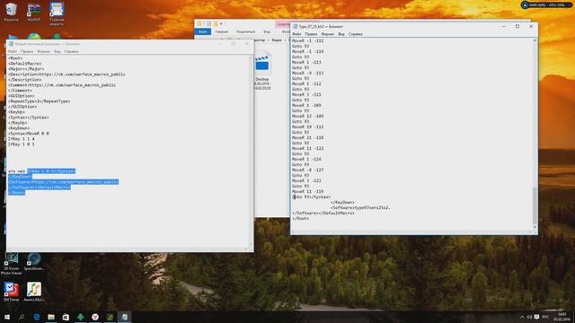
Task: Click the <RepeatType>2</RepeatType> line
Action: (40, 101)
